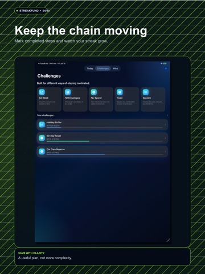The image size is (205, 274).
Task: Tap the Holiday Buffer row icon
Action: (x=42, y=124)
